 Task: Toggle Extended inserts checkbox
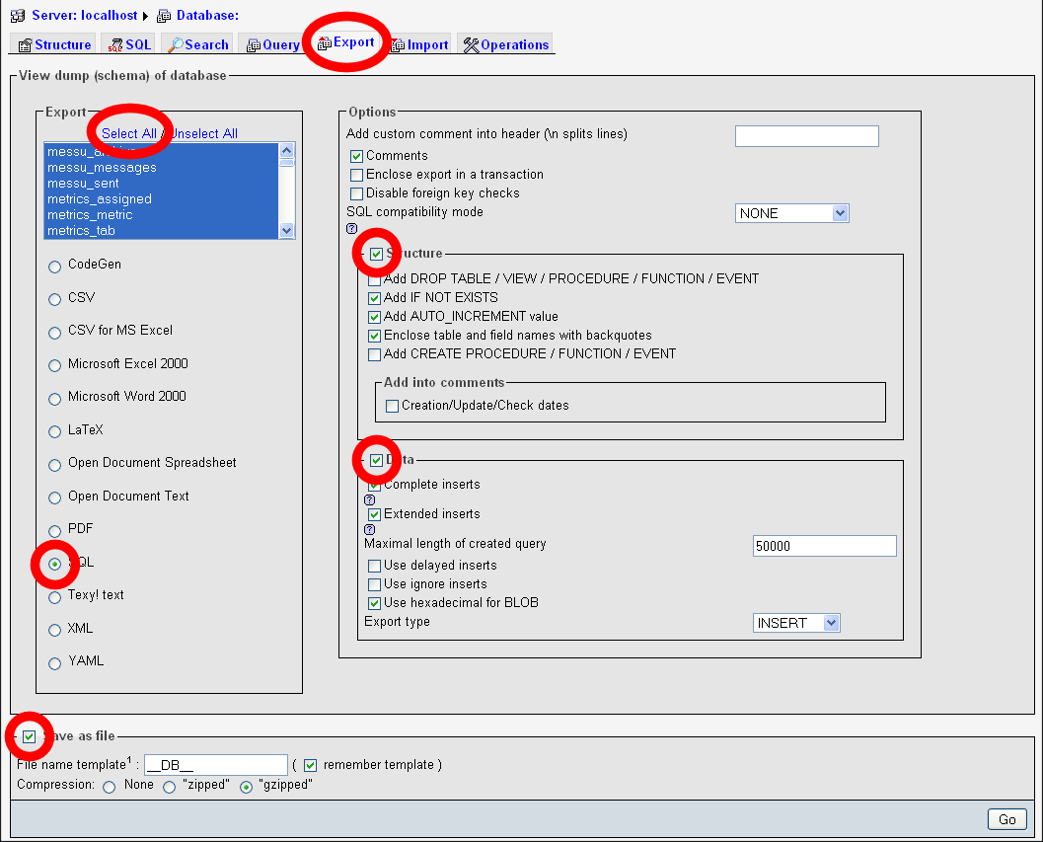(375, 514)
